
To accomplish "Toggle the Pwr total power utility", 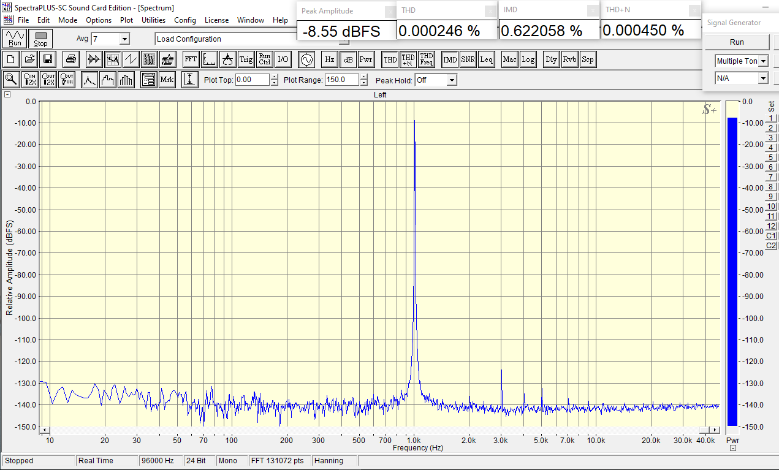I will [x=366, y=59].
